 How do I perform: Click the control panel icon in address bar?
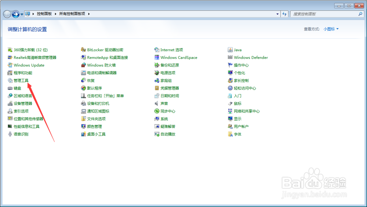coord(28,14)
